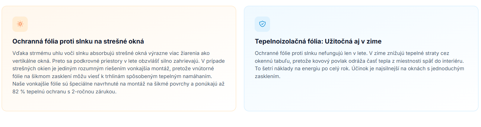Click the blue shield checkmark icon

tap(262, 24)
